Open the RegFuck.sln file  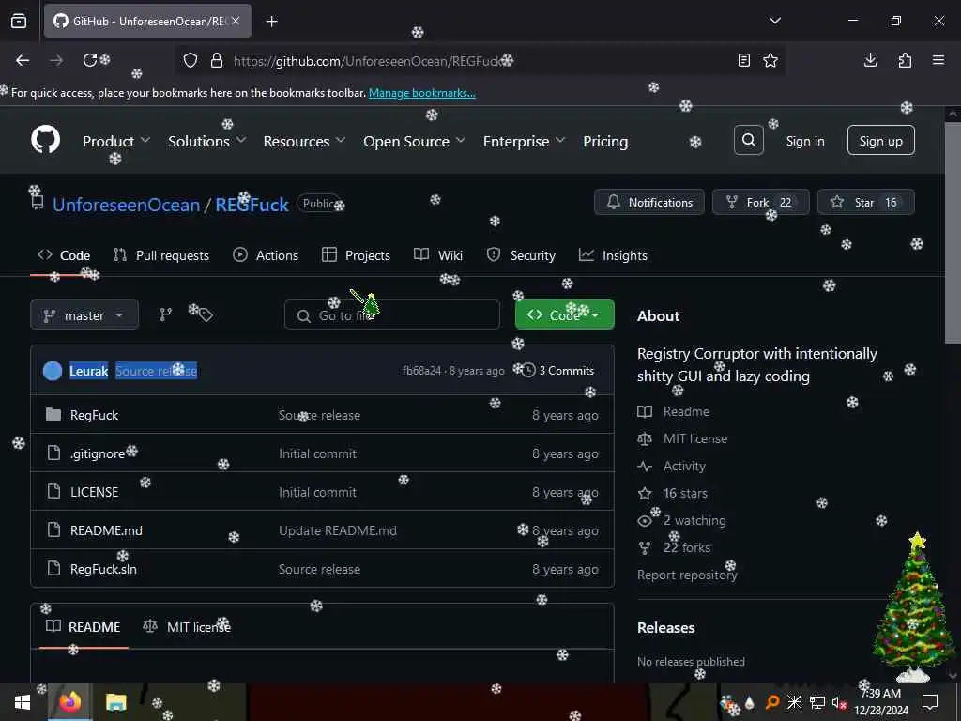[x=103, y=568]
